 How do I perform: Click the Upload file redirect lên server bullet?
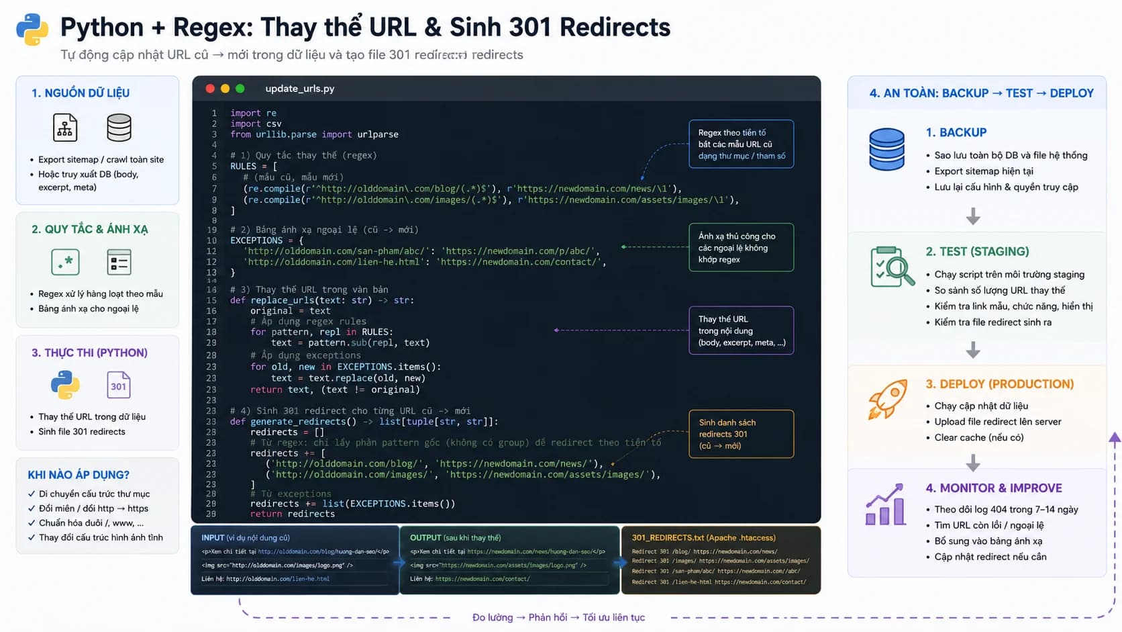click(998, 422)
